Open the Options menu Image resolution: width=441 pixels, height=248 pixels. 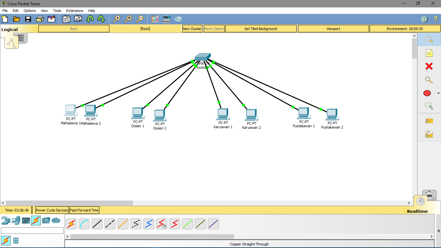29,11
